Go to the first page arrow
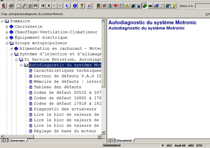Screen dimensions: 210x148 point(43,6)
